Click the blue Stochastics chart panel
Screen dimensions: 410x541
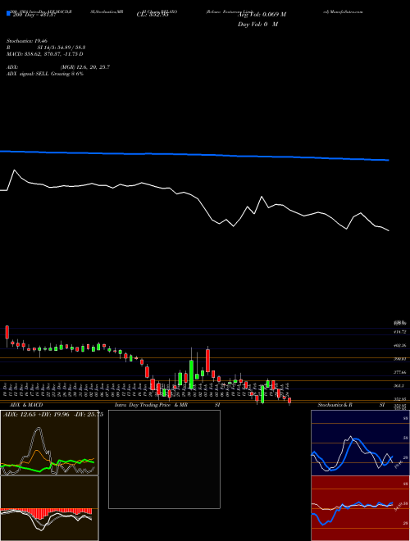[360, 443]
